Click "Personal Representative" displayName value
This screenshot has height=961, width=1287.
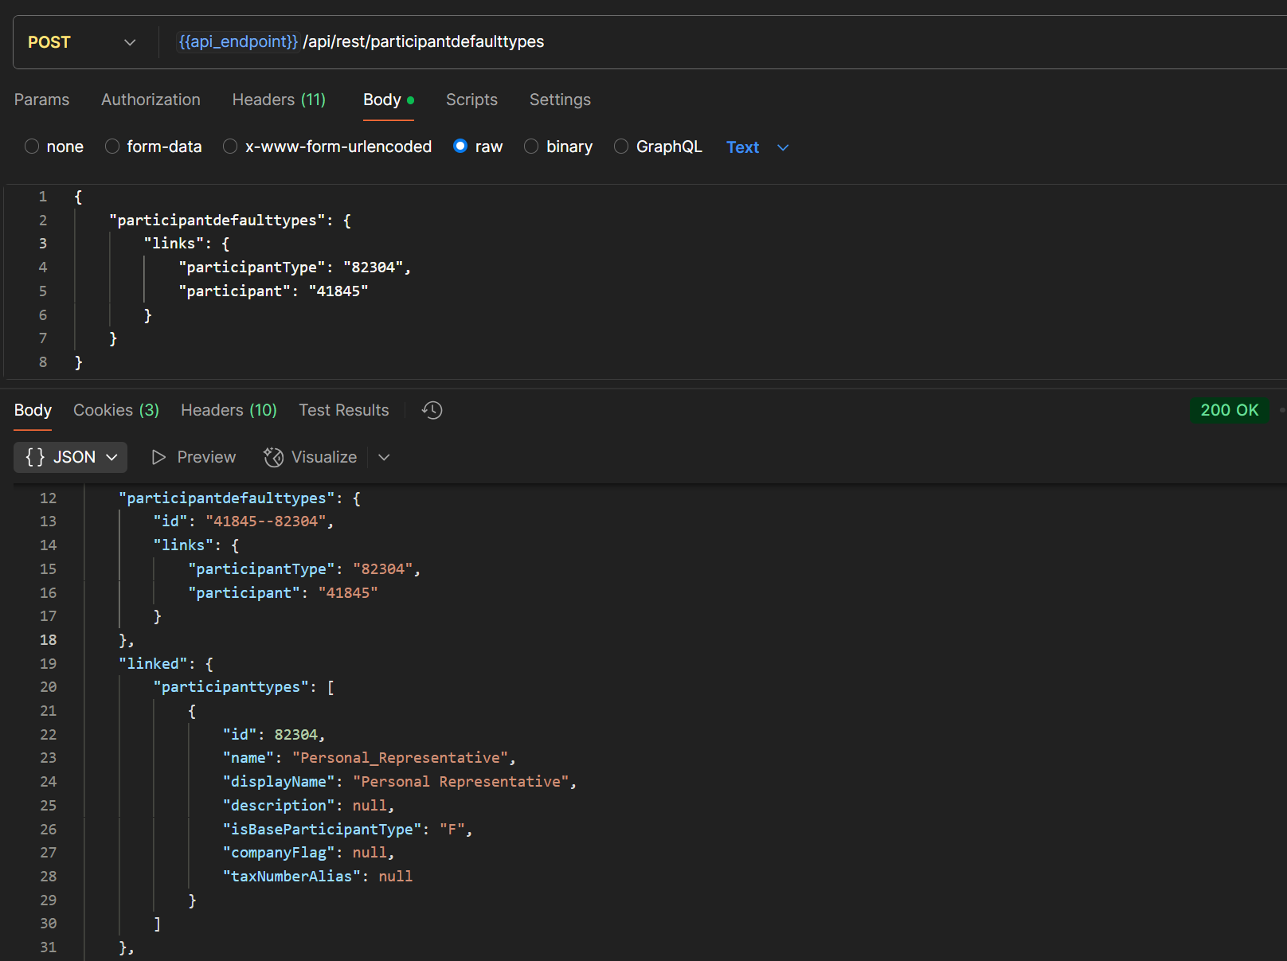coord(461,782)
